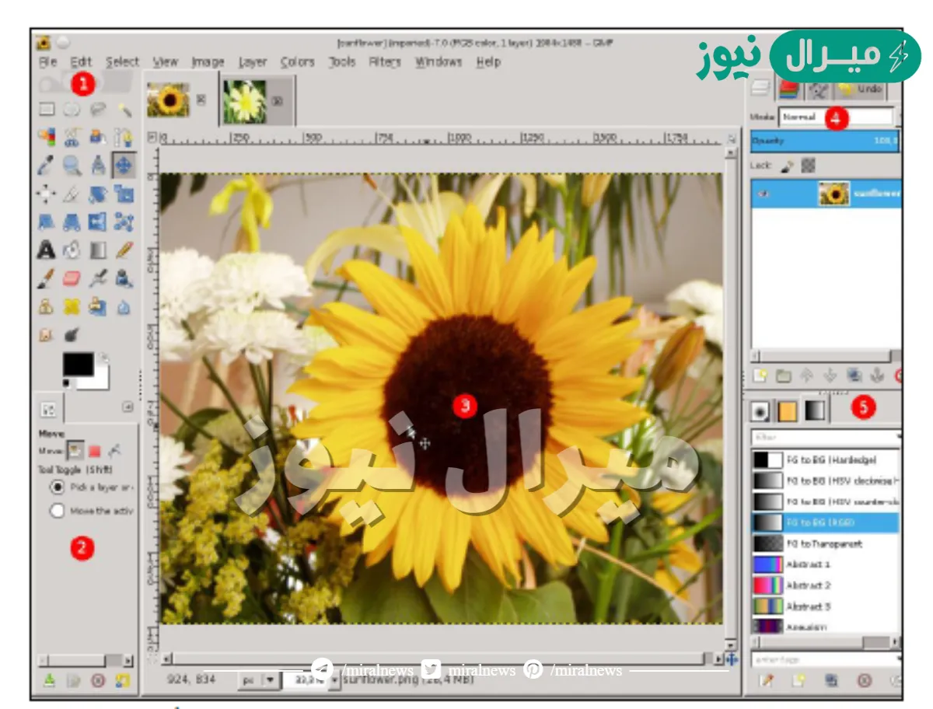The width and height of the screenshot is (933, 709).
Task: Select the Paintbrush tool
Action: [47, 276]
